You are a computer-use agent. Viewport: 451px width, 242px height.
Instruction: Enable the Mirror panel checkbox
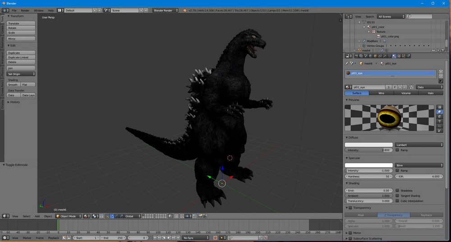coord(350,233)
